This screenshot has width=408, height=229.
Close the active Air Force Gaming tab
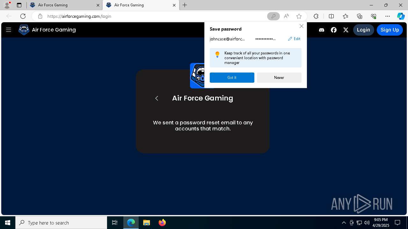click(174, 5)
